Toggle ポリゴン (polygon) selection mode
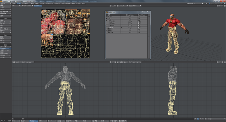 point(34,121)
